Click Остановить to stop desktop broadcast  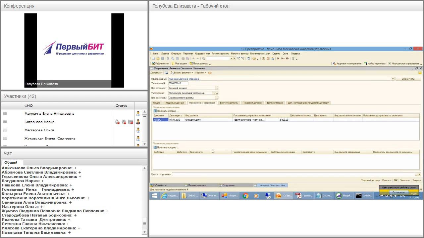[398, 192]
